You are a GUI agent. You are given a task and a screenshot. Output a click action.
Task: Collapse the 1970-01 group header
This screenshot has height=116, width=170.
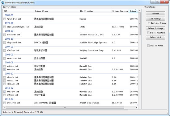pos(9,23)
